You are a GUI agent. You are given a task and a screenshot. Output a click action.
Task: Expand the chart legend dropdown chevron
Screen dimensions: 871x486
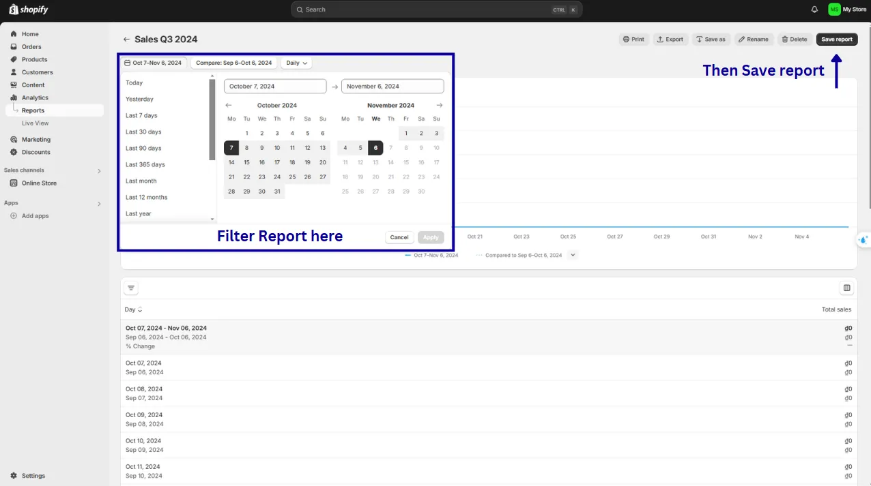tap(573, 255)
